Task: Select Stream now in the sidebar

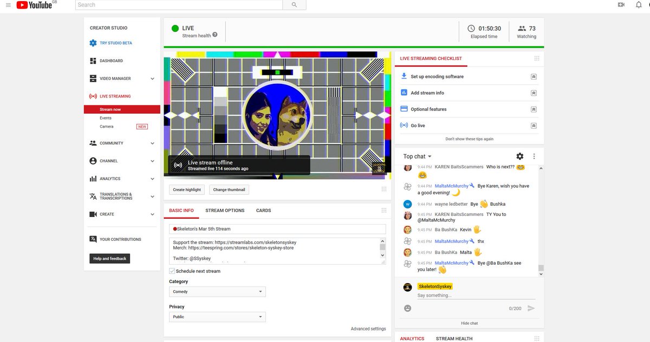Action: pos(122,109)
